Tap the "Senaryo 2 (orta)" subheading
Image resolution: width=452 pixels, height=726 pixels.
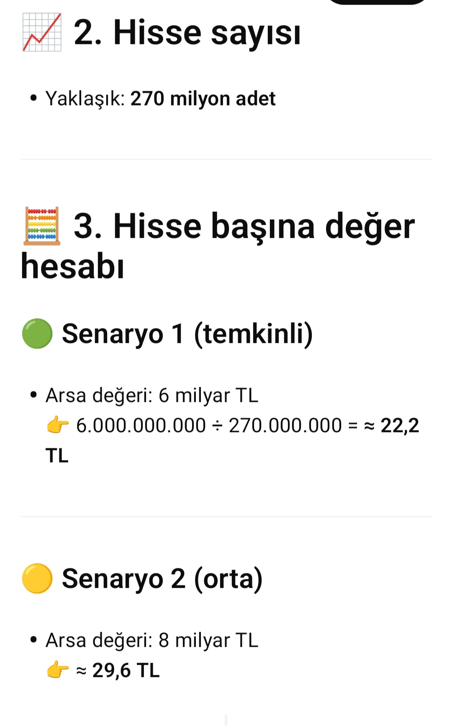click(162, 579)
